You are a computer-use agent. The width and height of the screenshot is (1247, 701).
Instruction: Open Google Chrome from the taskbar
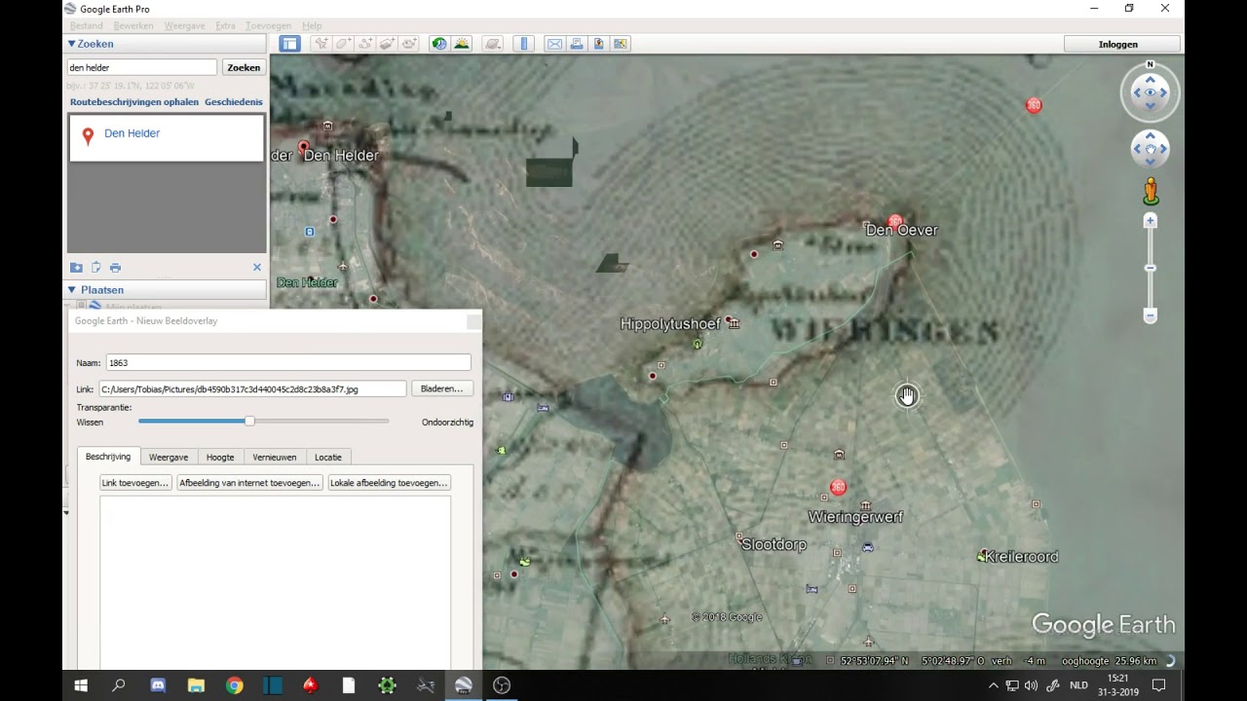234,685
